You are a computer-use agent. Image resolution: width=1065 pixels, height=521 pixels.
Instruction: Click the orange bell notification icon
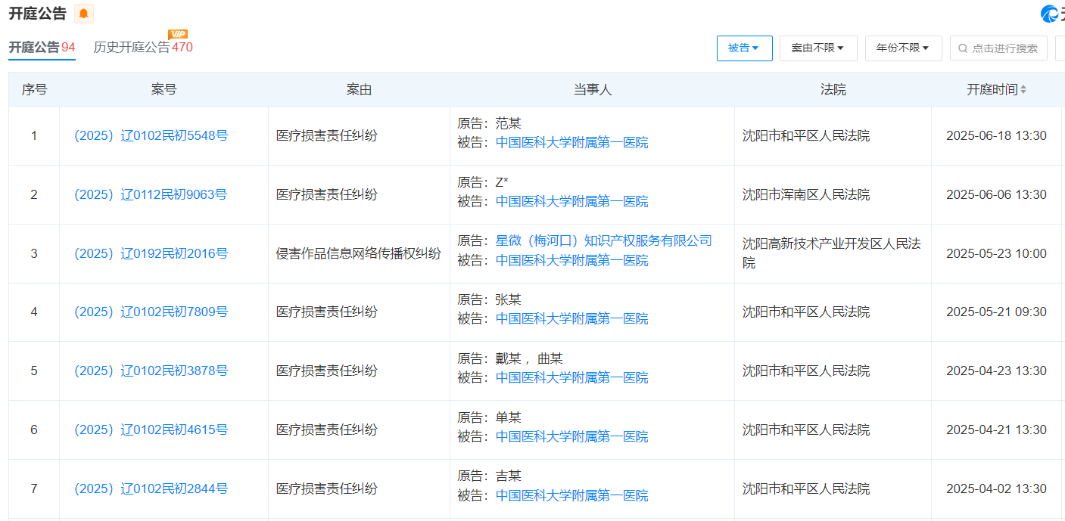tap(83, 14)
